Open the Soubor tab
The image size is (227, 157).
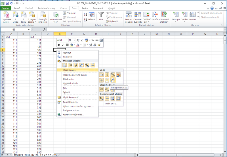(x=6, y=8)
